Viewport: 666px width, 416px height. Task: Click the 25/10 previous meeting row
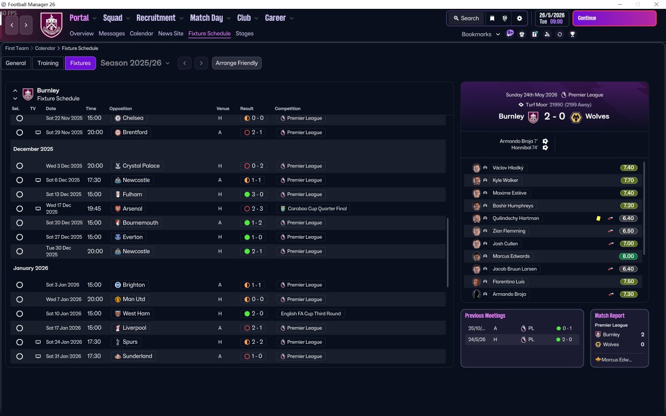[x=522, y=329]
